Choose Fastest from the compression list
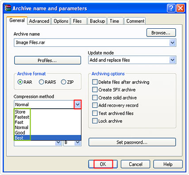This screenshot has height=175, width=189. click(x=47, y=117)
